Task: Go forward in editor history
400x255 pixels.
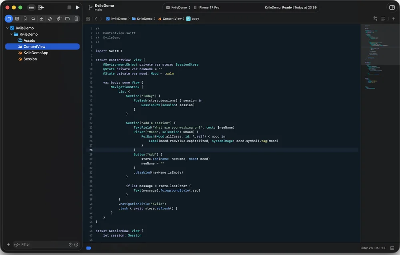Action: tap(101, 19)
